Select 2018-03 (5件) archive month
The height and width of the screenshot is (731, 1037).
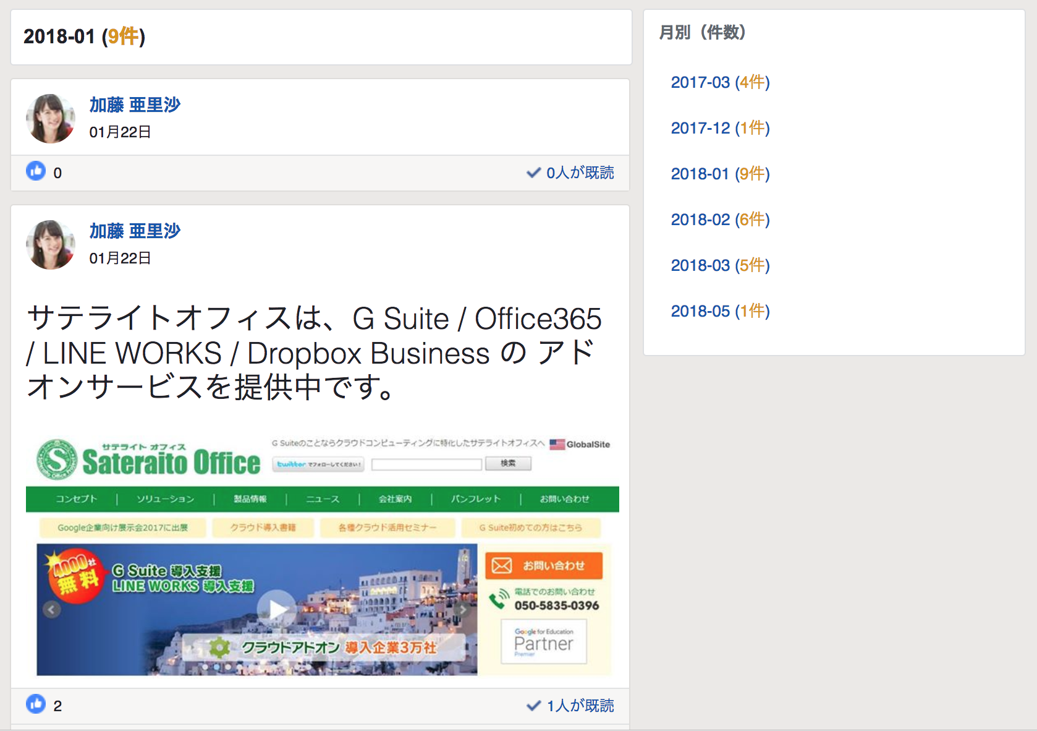[720, 265]
